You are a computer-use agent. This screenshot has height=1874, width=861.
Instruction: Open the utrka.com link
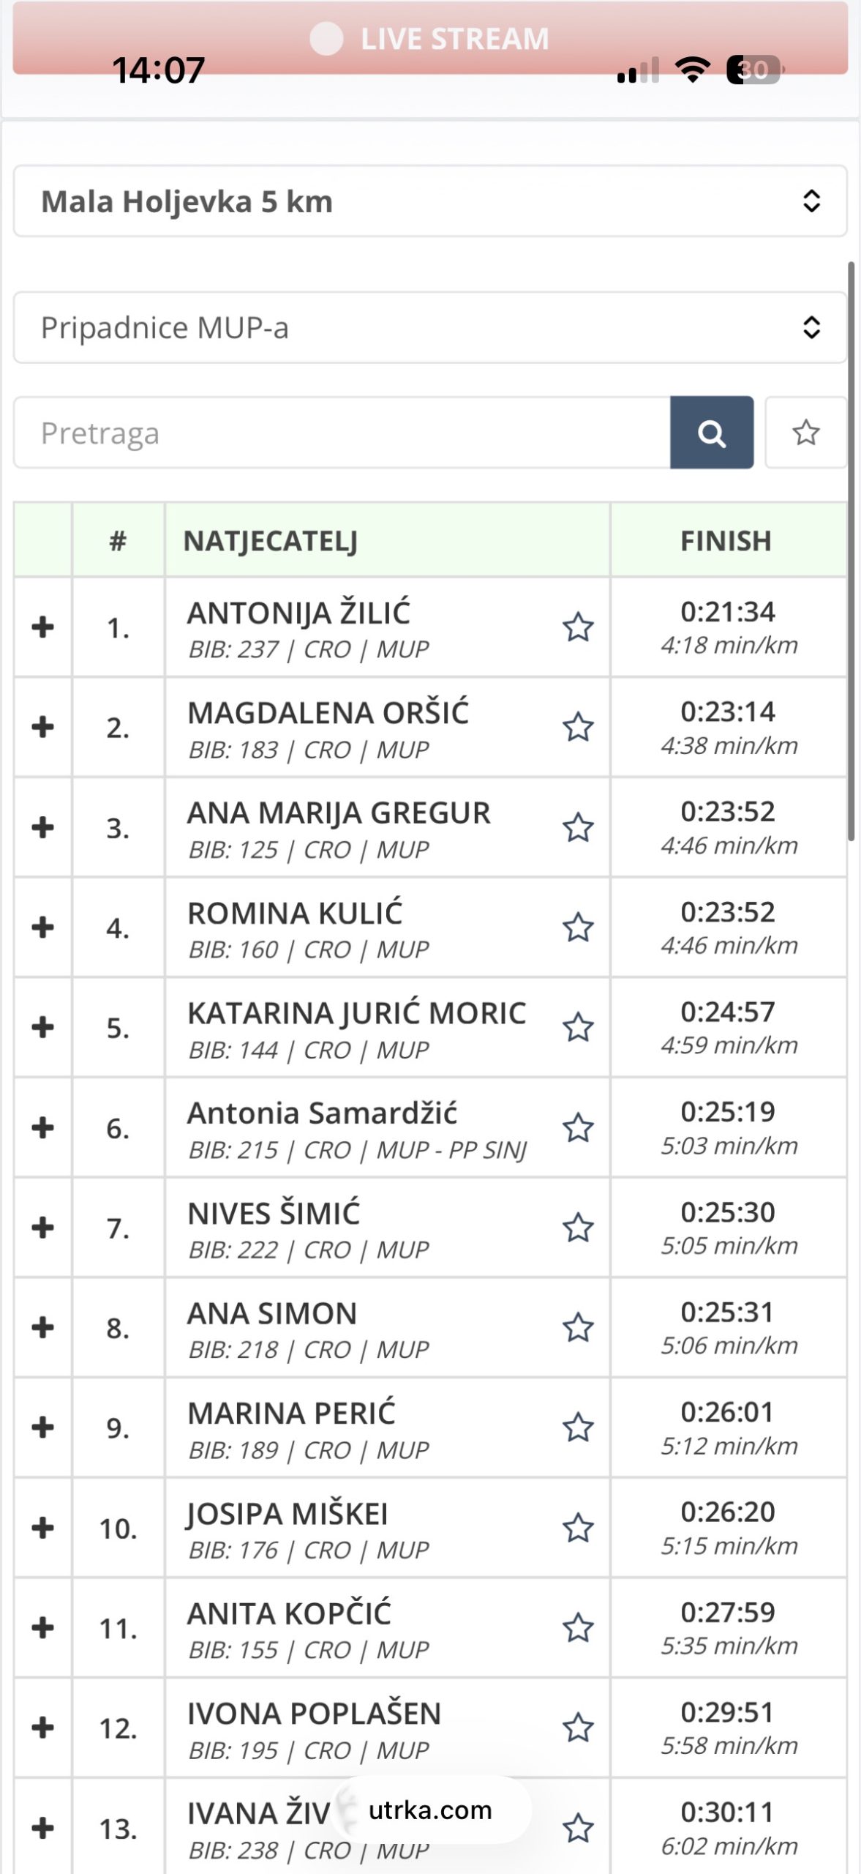click(430, 1810)
